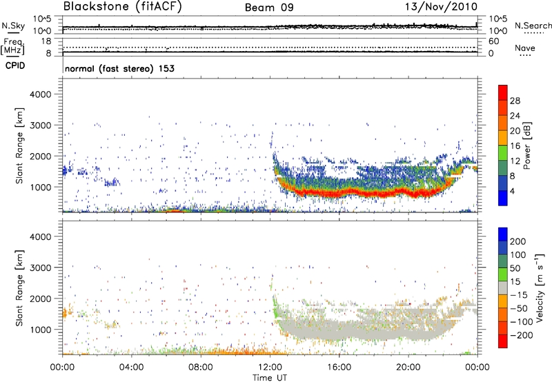Click the 'CPID' label
The width and height of the screenshot is (552, 382).
tap(15, 66)
